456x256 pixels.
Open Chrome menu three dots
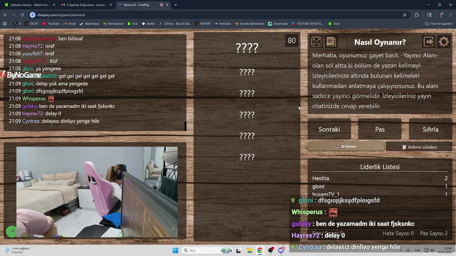tap(451, 15)
